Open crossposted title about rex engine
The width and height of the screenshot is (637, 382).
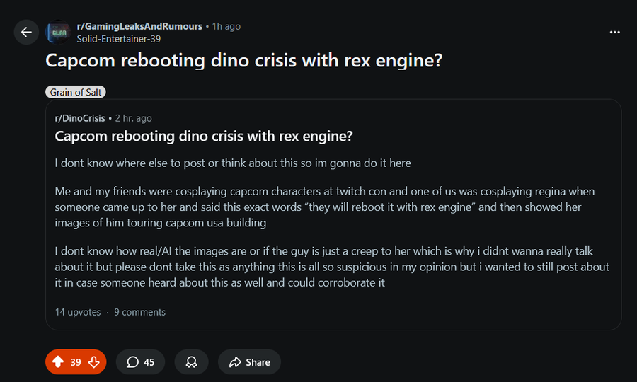204,136
